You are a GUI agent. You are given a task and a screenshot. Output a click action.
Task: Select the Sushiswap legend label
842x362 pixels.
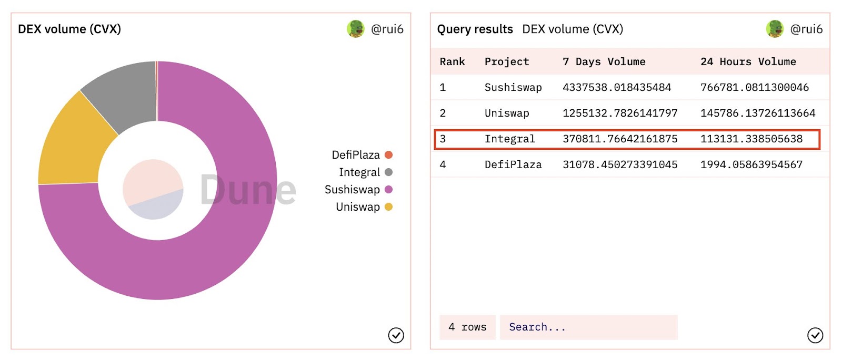(x=352, y=190)
